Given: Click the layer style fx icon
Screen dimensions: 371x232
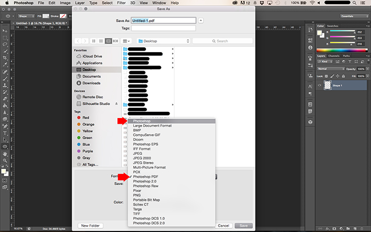Looking at the screenshot, I should point(327,229).
